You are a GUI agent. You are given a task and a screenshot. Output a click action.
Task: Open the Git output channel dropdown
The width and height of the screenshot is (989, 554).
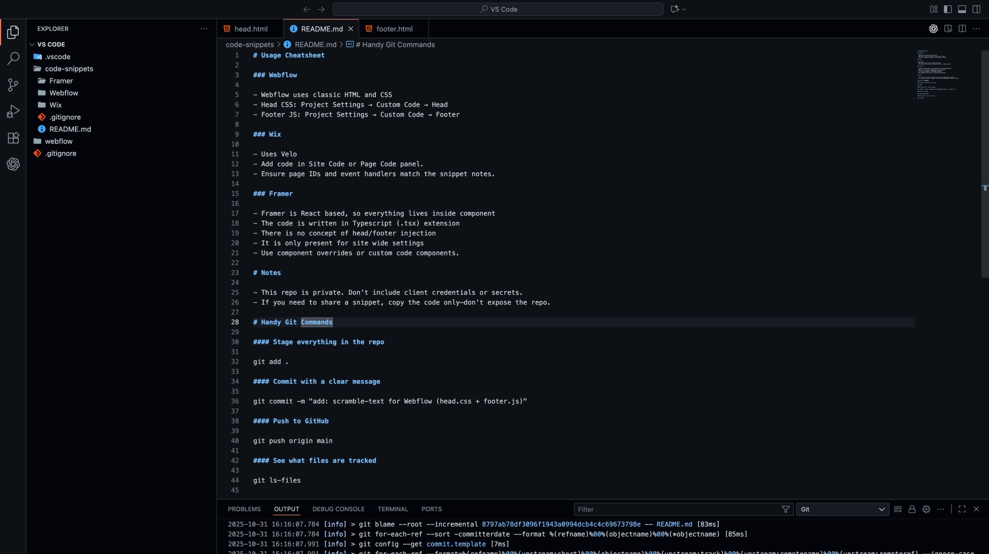tap(842, 509)
